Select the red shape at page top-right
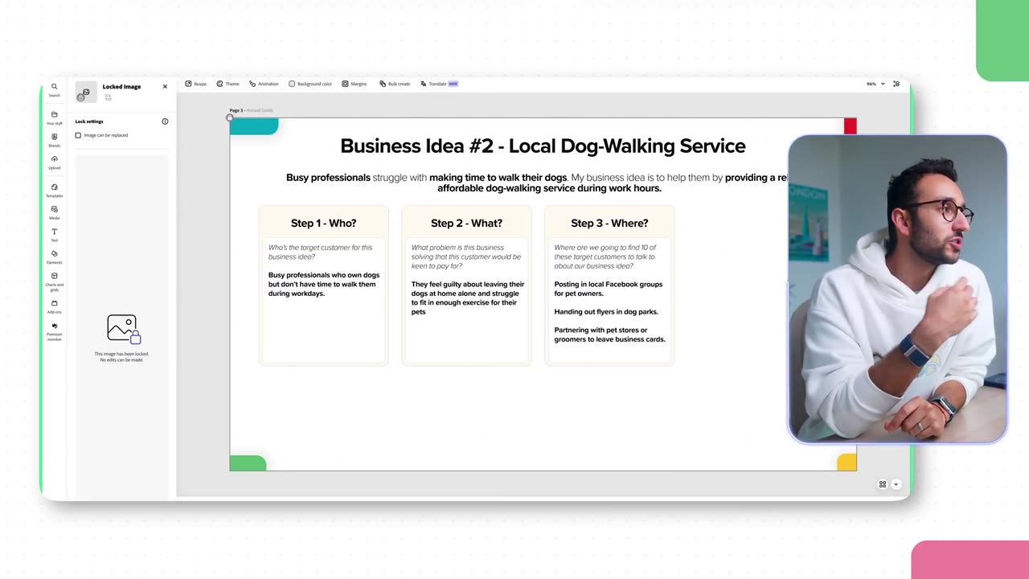Image resolution: width=1029 pixels, height=579 pixels. tap(851, 126)
